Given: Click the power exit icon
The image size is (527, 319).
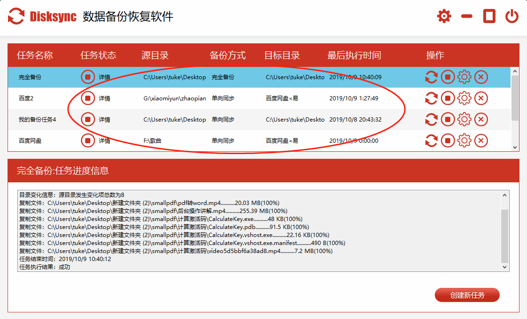Looking at the screenshot, I should [x=512, y=16].
